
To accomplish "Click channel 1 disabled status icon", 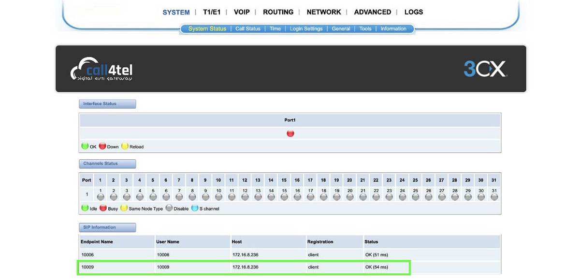I will click(x=101, y=197).
